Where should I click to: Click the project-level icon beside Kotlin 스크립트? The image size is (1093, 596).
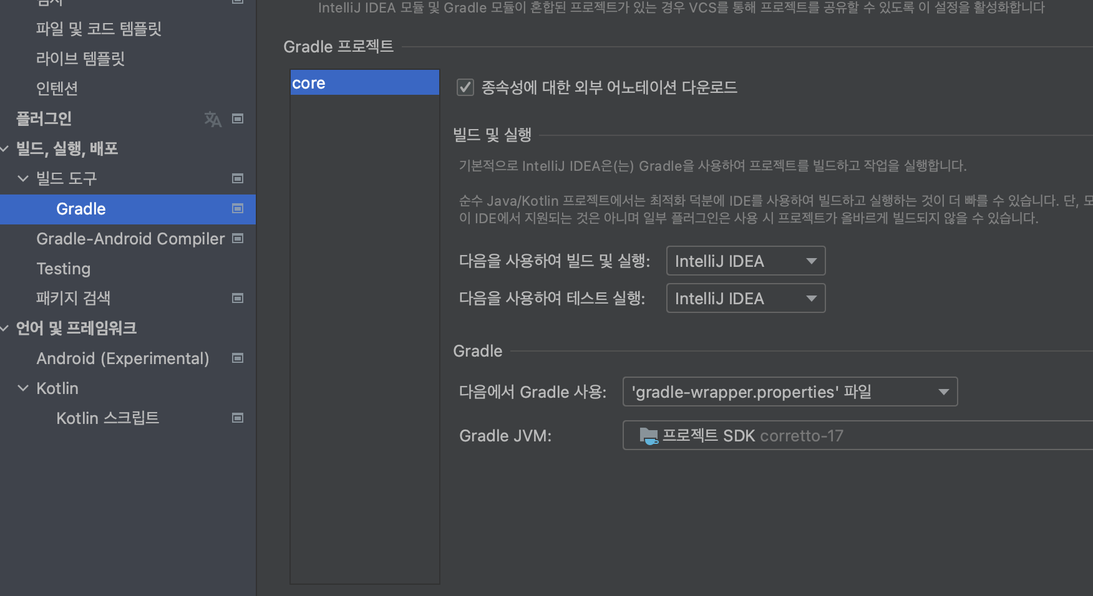pos(238,418)
